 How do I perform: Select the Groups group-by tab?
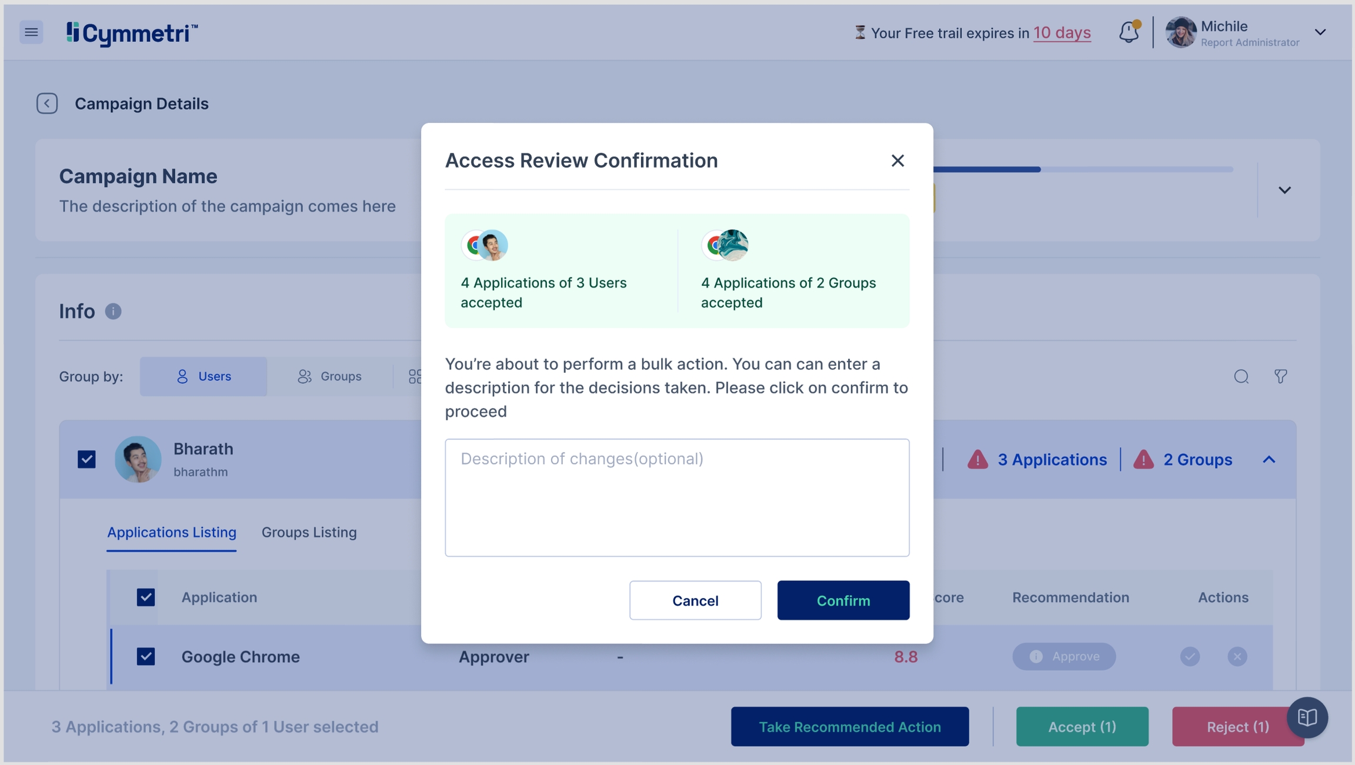pos(329,376)
